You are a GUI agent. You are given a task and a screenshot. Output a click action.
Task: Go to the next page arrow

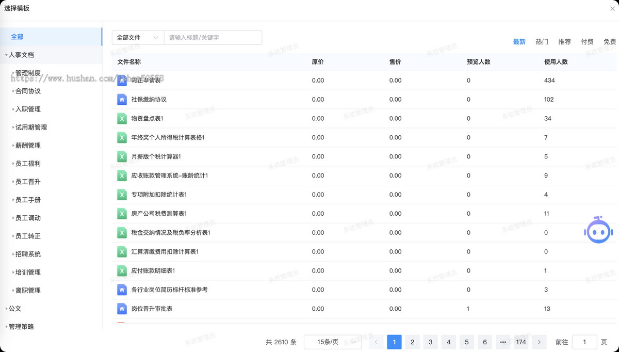coord(539,342)
